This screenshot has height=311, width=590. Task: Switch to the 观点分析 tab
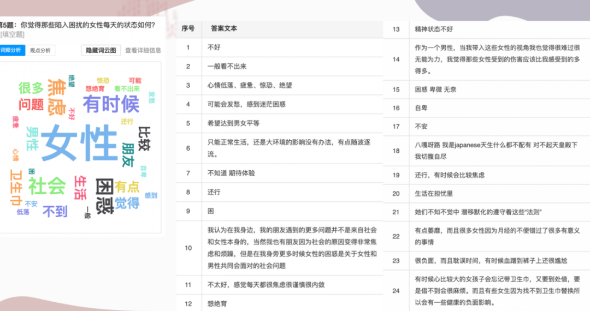[x=40, y=50]
